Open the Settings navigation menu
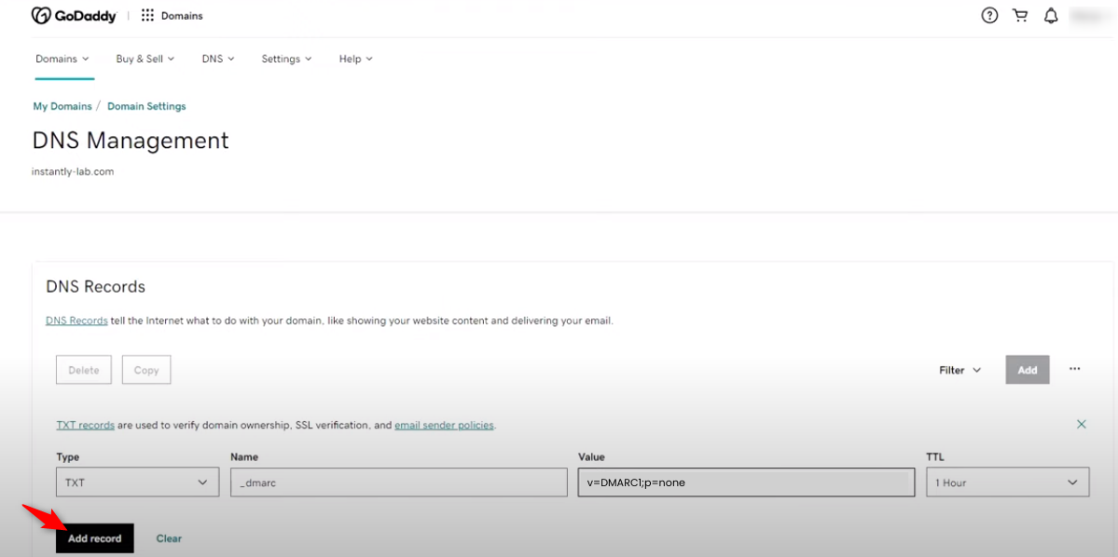The width and height of the screenshot is (1118, 557). [x=286, y=59]
